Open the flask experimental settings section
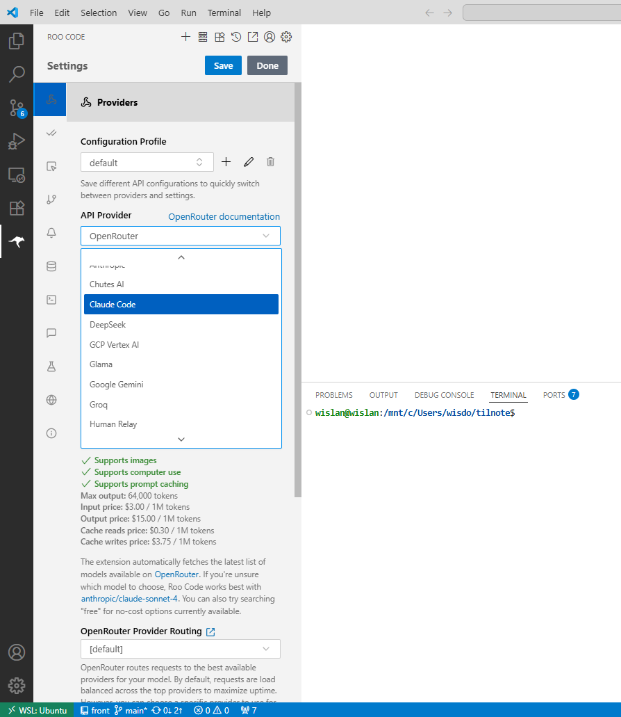 click(x=51, y=366)
